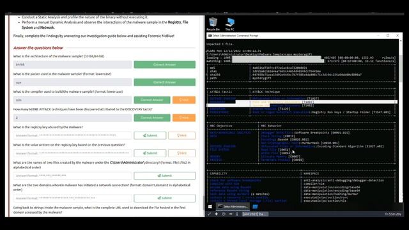Image resolution: width=409 pixels, height=230 pixels.
Task: Click 'data-manipulation/hashing/murmur' namespace row
Action: coord(331,194)
